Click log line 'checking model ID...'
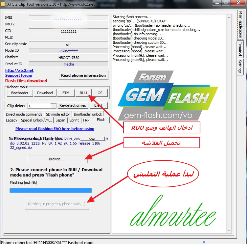The width and height of the screenshot is (247, 244). click(139, 38)
